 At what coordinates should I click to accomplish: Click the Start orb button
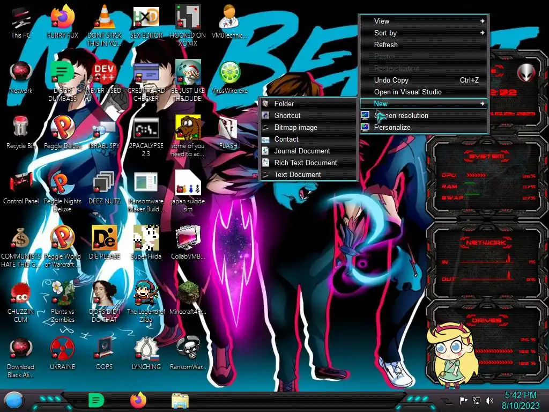click(x=14, y=400)
